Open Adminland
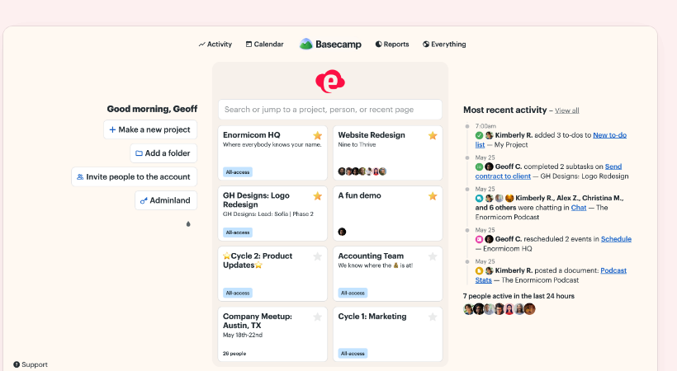 [x=166, y=200]
